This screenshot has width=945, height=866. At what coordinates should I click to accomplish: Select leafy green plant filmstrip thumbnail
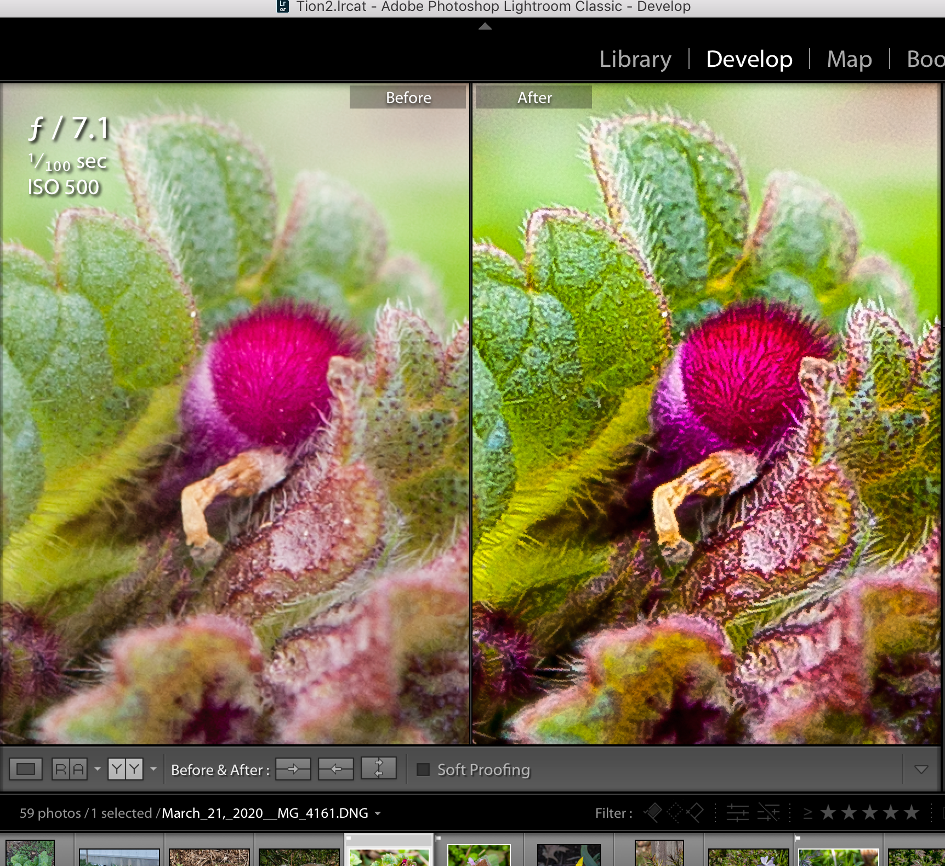pyautogui.click(x=30, y=853)
